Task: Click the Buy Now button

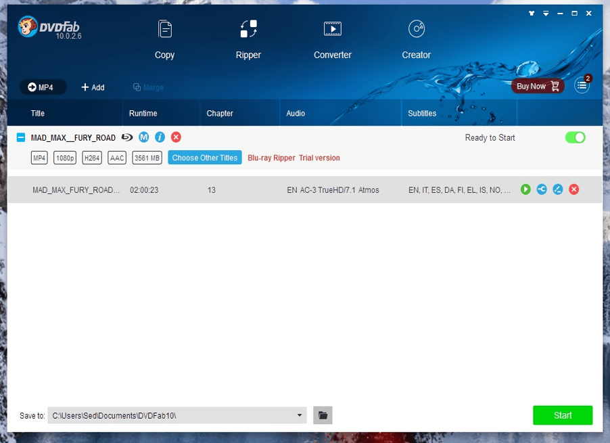Action: [537, 86]
